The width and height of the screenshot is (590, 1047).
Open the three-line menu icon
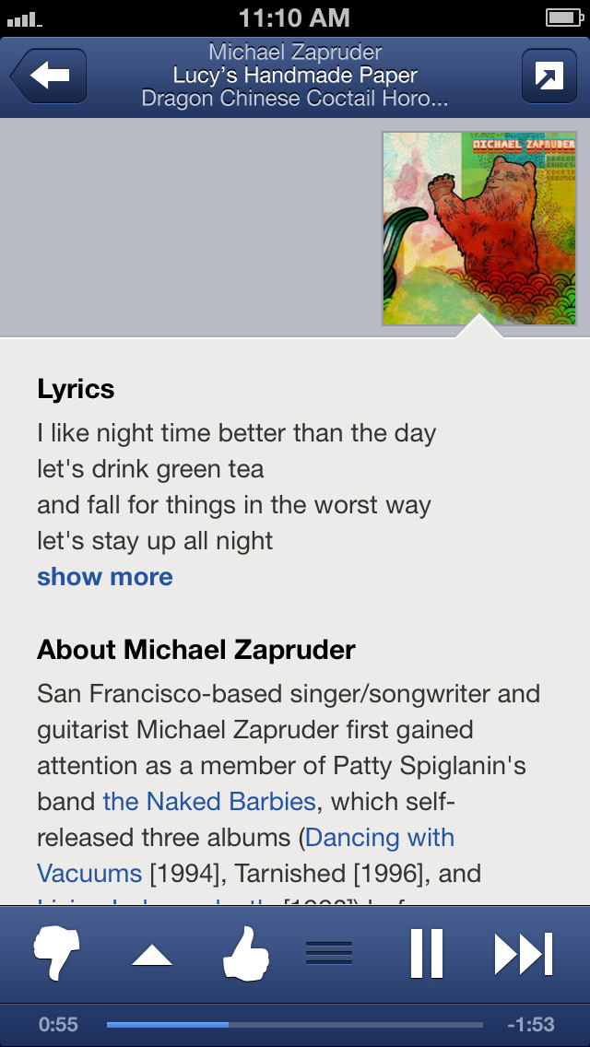[329, 953]
